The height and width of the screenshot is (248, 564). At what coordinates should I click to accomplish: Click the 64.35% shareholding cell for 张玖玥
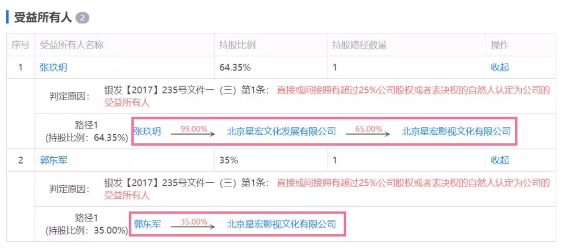[235, 67]
